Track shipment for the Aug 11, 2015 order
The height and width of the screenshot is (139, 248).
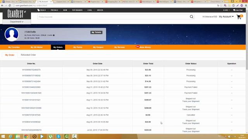tap(191, 101)
